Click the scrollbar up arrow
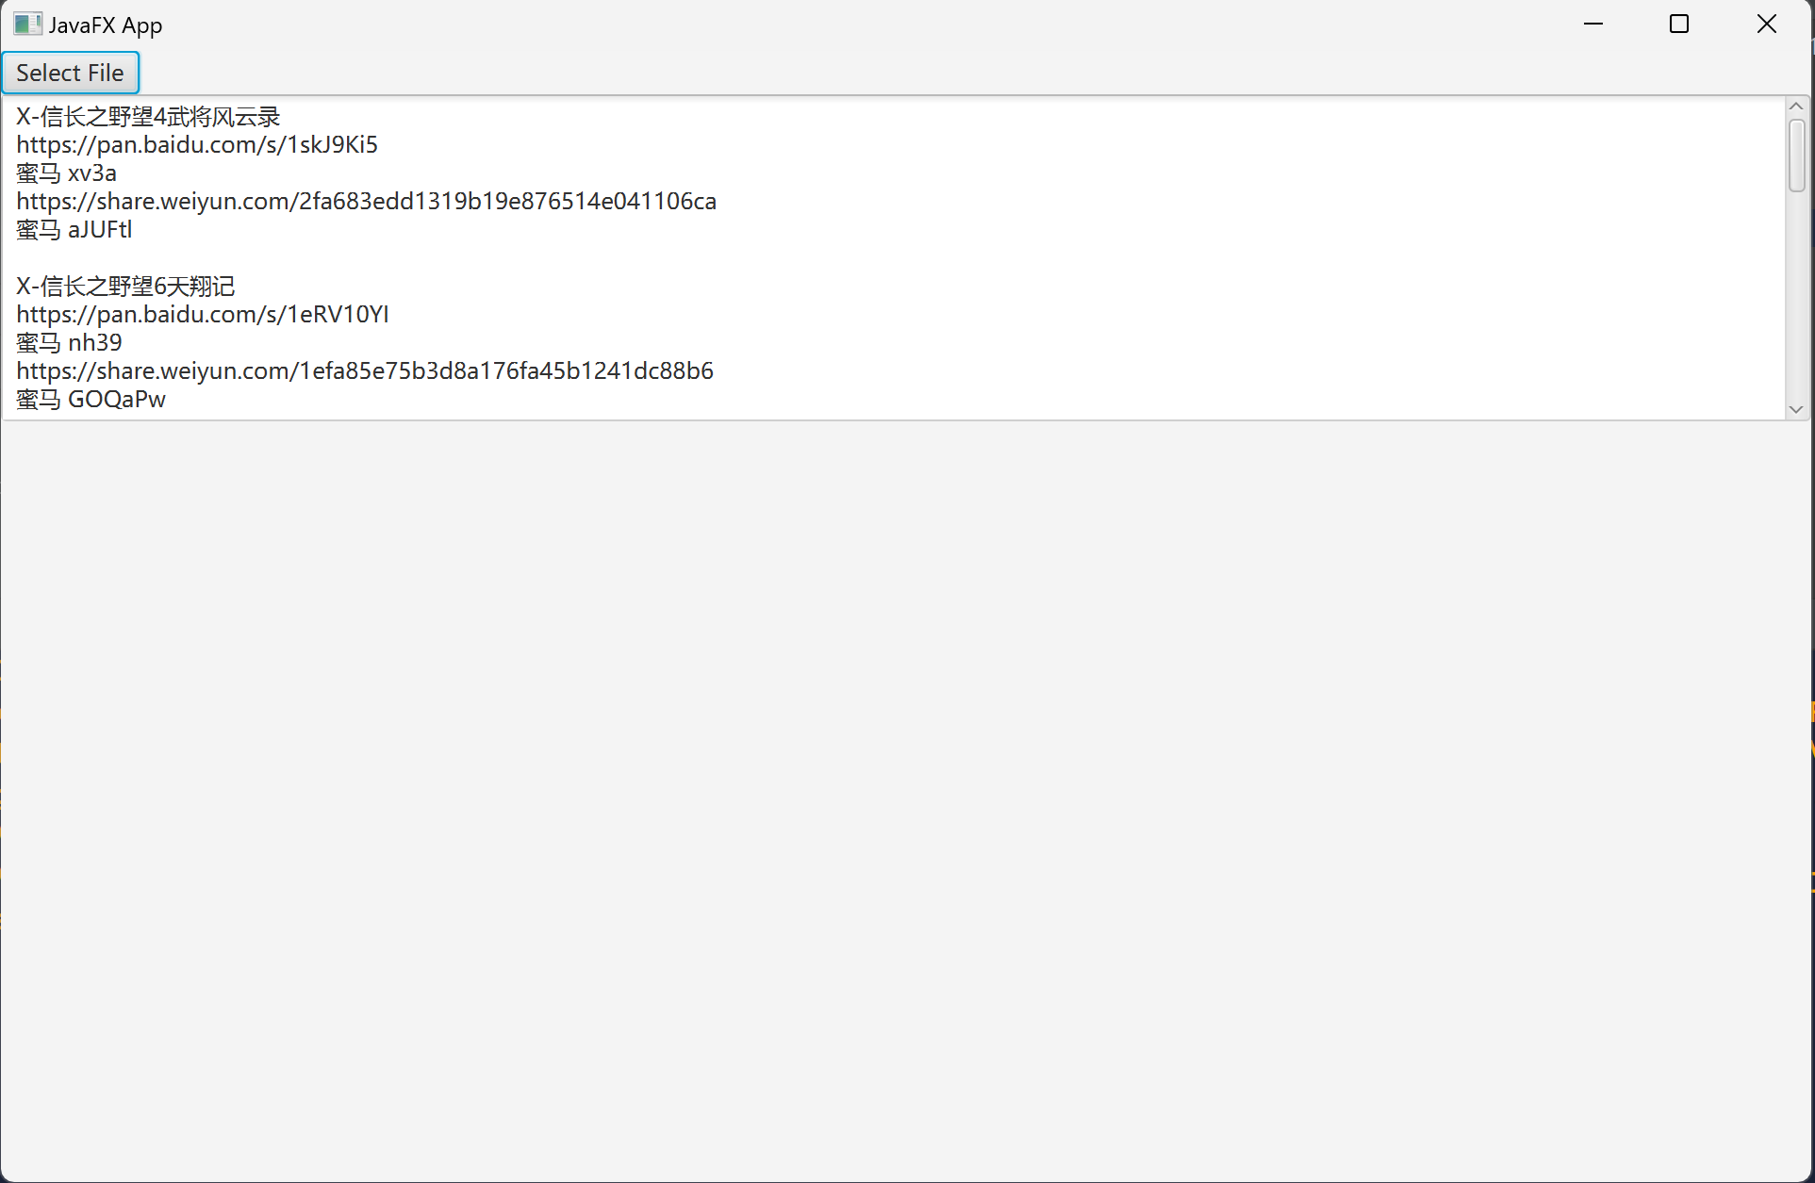 [x=1796, y=107]
